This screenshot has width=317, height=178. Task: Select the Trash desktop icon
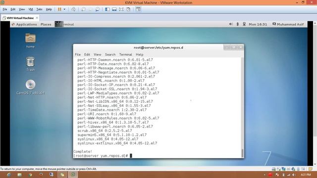[31, 64]
